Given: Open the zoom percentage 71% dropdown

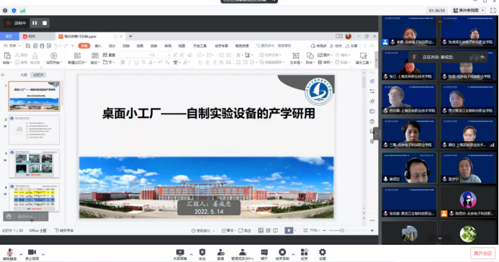Looking at the screenshot, I should [315, 230].
